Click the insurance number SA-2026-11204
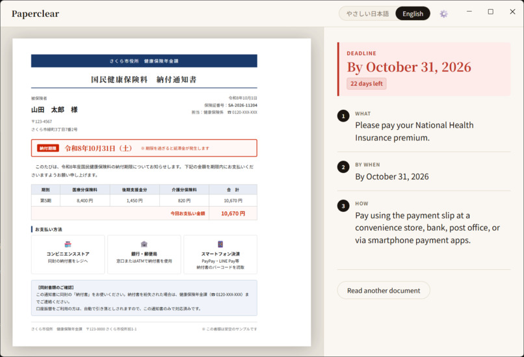524x357 pixels. point(242,105)
